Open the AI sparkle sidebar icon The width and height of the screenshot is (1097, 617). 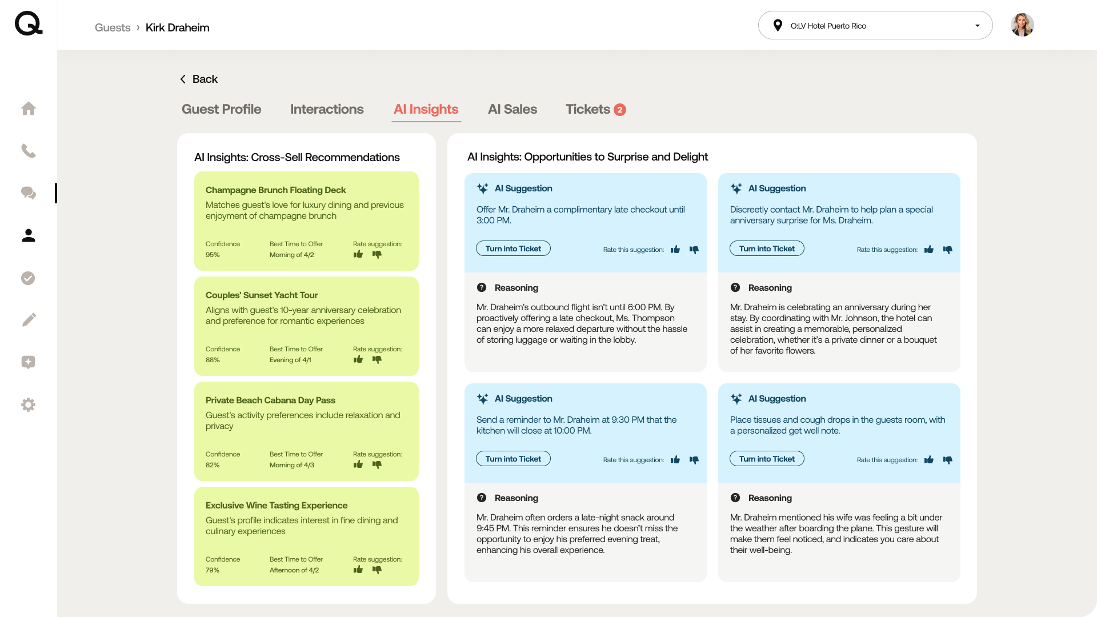click(29, 362)
